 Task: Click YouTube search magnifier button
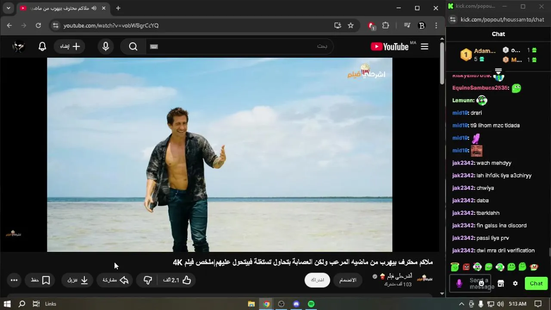(133, 46)
